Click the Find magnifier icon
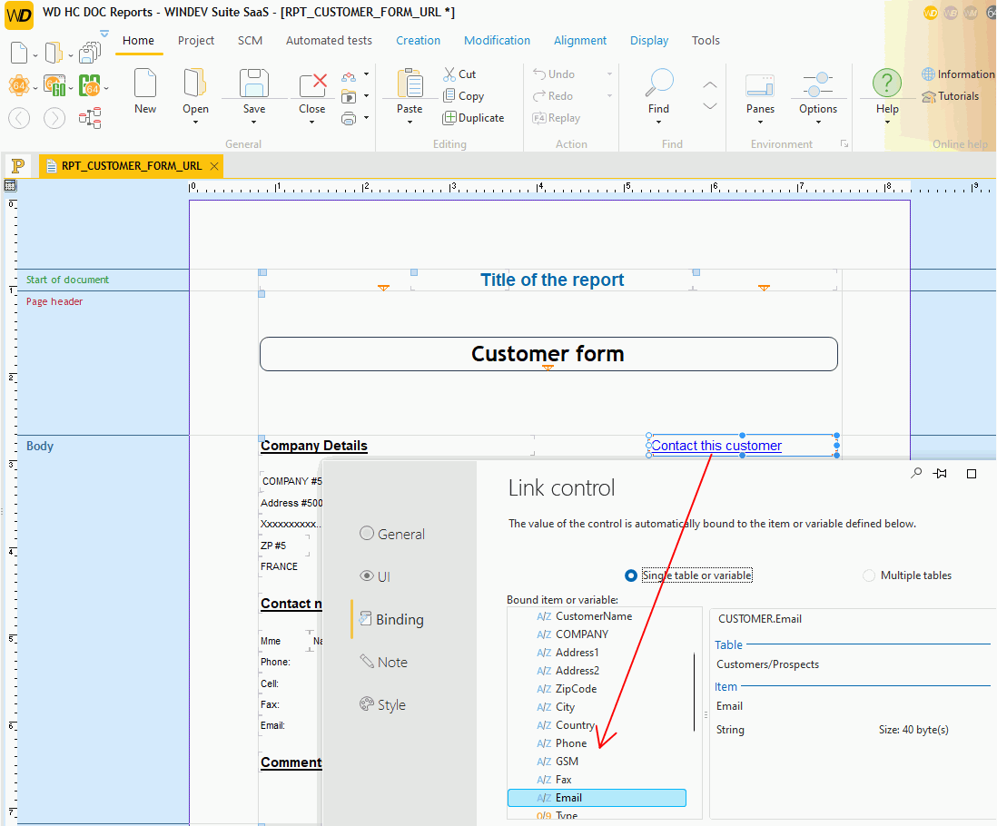997x826 pixels. [658, 84]
